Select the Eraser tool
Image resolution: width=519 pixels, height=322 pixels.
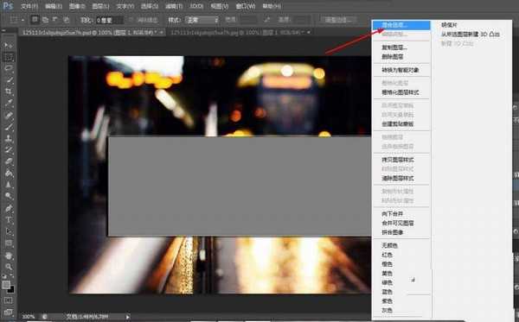(9, 161)
